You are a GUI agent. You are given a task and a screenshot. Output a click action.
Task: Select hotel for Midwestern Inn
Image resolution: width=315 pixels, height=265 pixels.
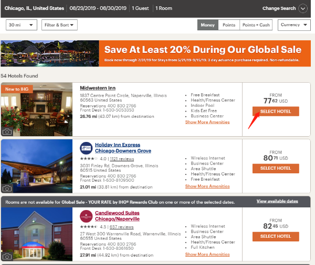276,111
